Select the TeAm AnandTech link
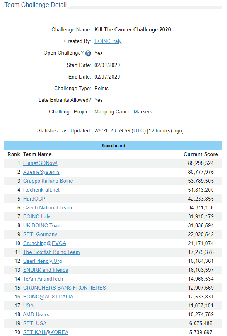This screenshot has width=227, height=336. (x=43, y=279)
